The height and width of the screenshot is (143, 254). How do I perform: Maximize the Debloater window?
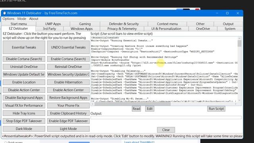pos(227,13)
